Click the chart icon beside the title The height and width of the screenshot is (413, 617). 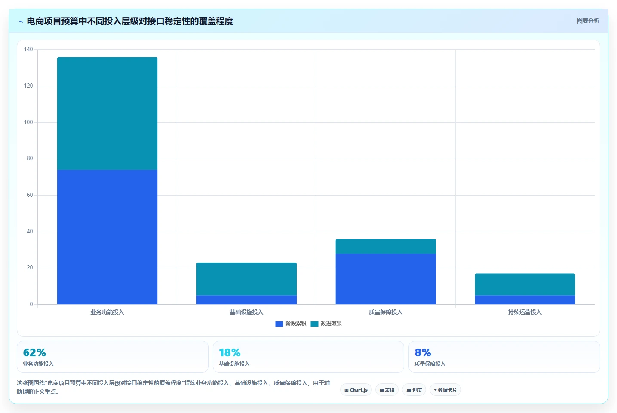(x=20, y=21)
